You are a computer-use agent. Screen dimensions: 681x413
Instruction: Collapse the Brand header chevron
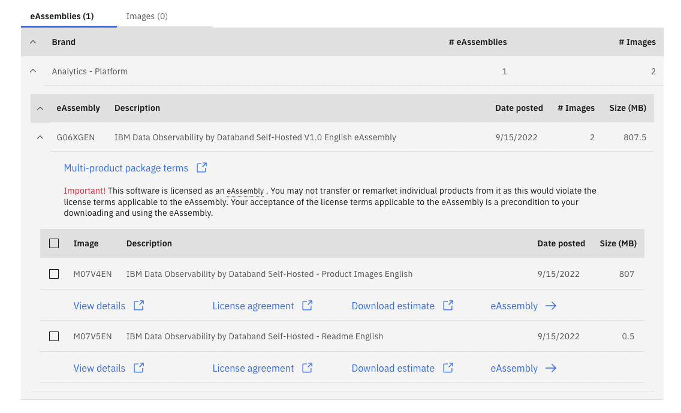33,42
